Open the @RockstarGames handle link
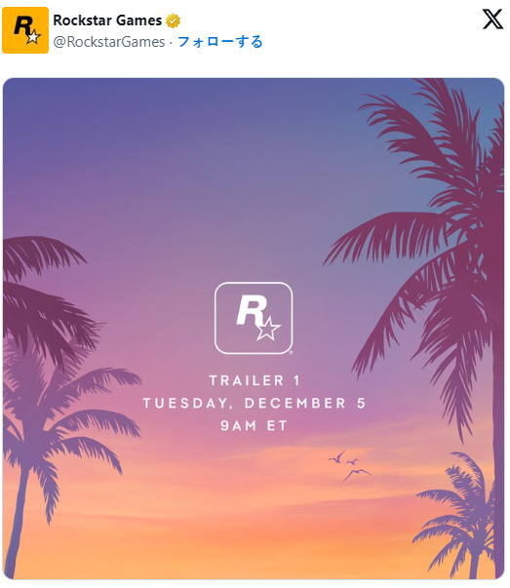Viewport: 510px width, 588px height. pyautogui.click(x=109, y=42)
